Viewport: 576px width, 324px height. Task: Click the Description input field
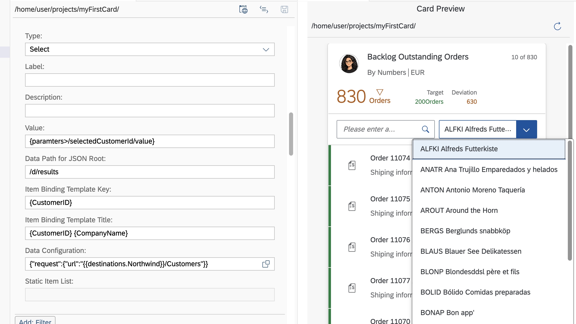coord(150,111)
